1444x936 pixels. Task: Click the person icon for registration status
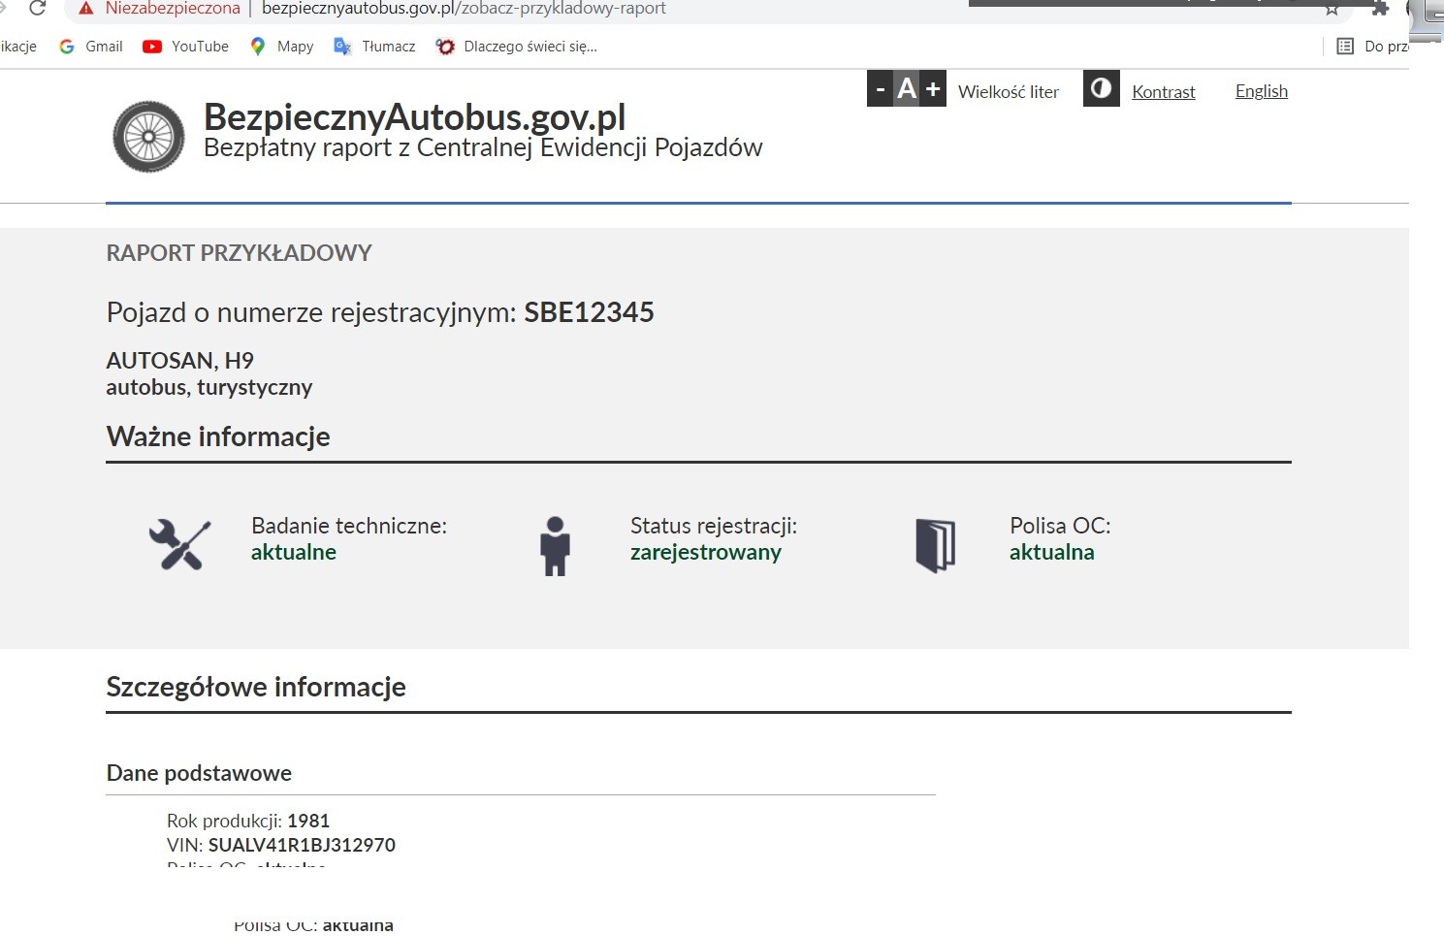click(555, 546)
